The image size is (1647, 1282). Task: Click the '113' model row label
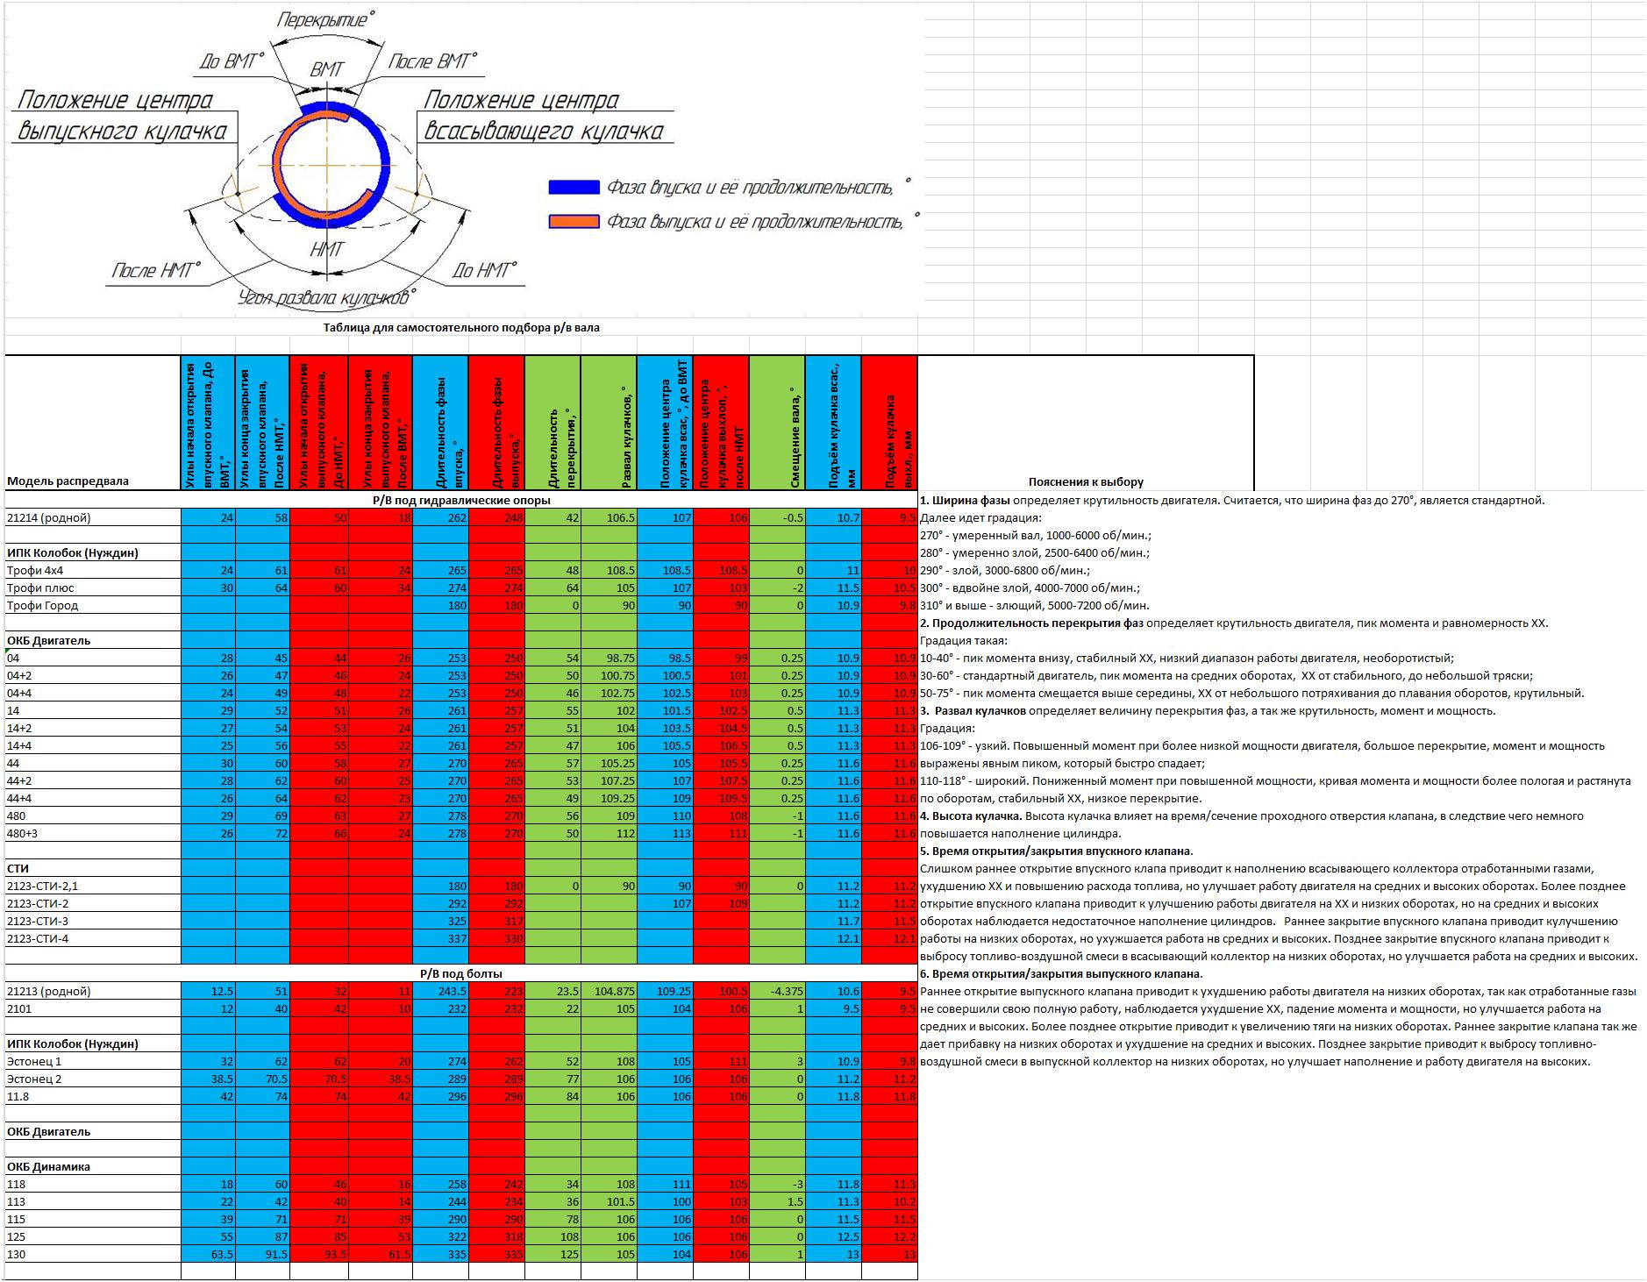(93, 1201)
